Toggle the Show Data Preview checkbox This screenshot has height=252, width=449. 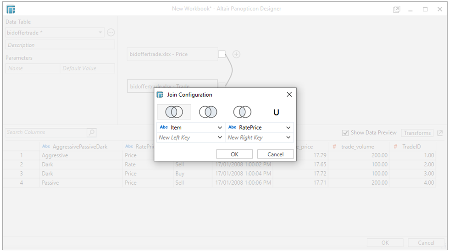[x=345, y=133]
